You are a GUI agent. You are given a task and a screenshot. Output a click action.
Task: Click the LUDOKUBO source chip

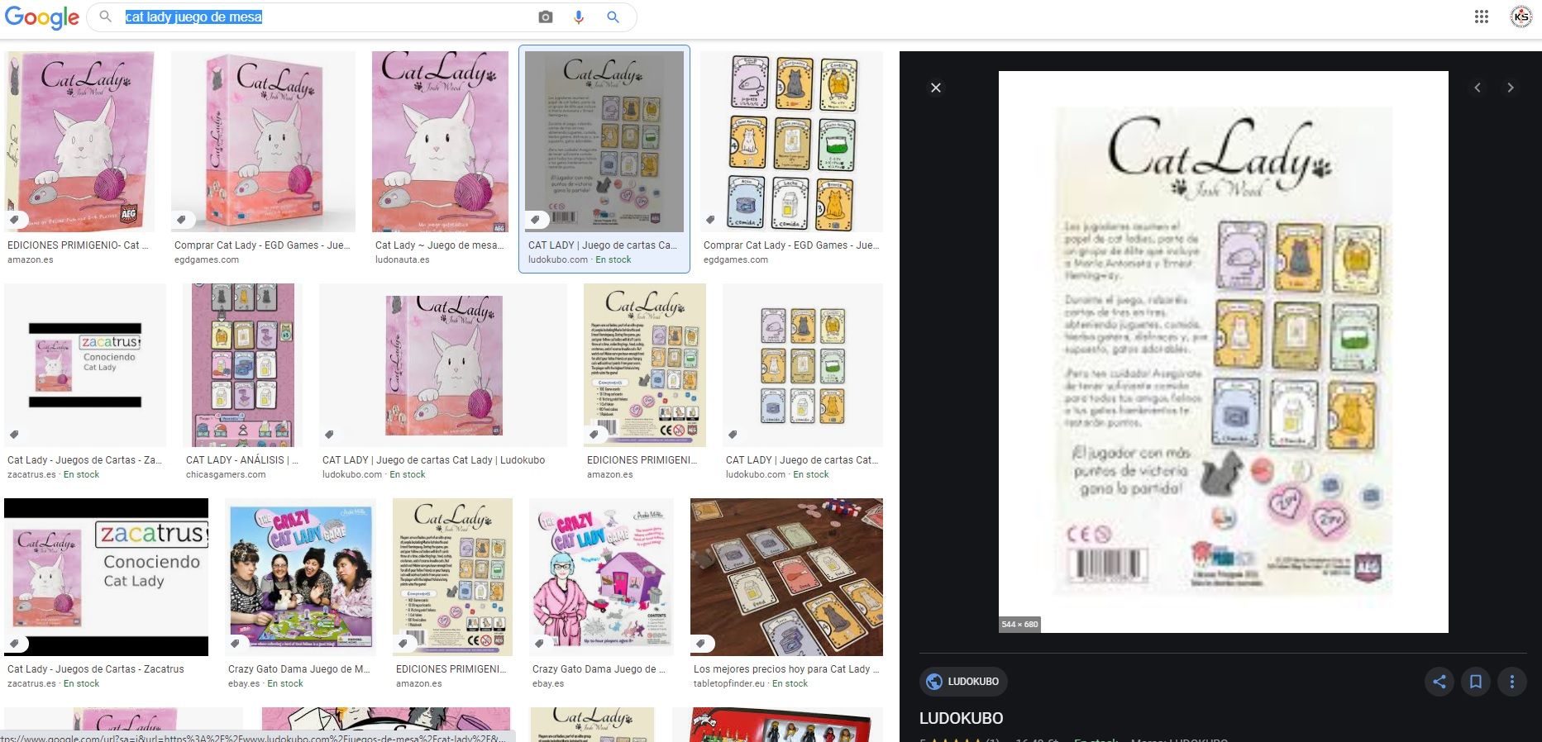click(963, 682)
